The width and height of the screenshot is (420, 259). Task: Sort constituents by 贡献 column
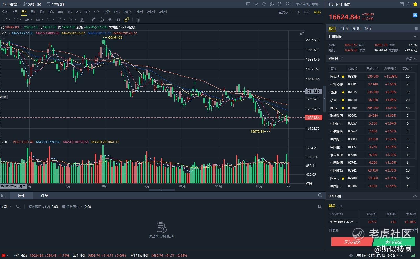[407, 68]
